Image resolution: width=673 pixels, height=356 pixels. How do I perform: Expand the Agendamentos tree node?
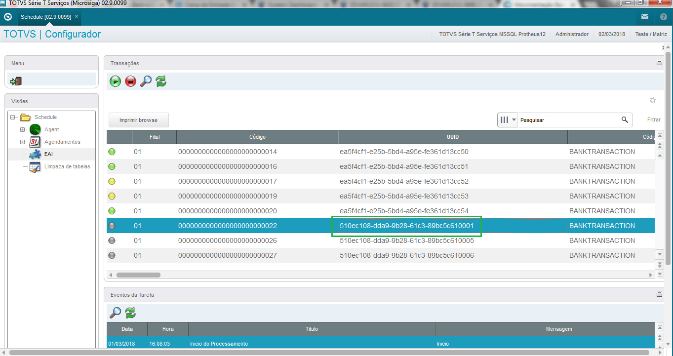[22, 142]
